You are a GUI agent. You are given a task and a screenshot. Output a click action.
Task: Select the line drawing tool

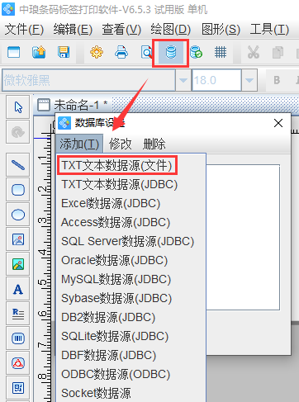(x=18, y=165)
